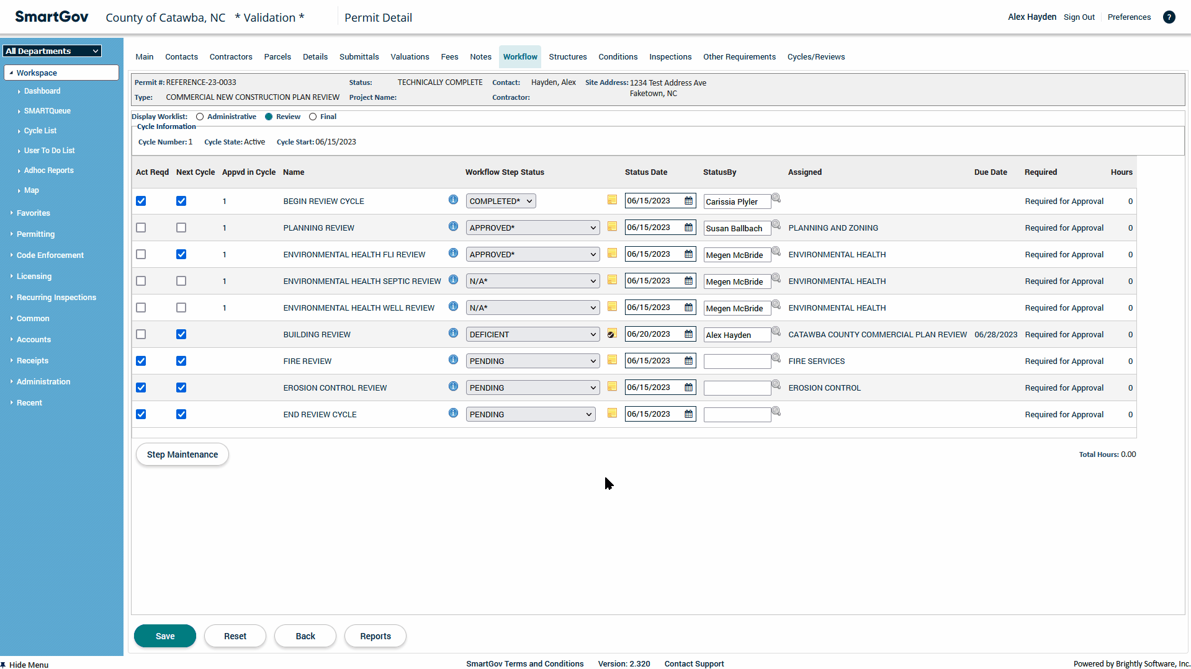Click lookup icon next to Erosion Control StatusBy
This screenshot has width=1191, height=669.
coord(776,386)
